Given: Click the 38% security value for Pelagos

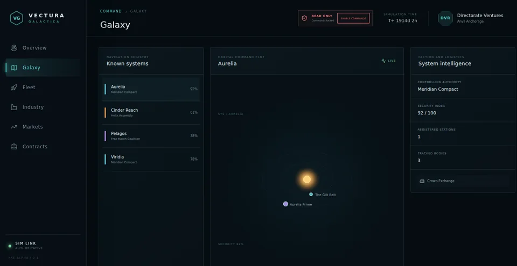Looking at the screenshot, I should (194, 136).
